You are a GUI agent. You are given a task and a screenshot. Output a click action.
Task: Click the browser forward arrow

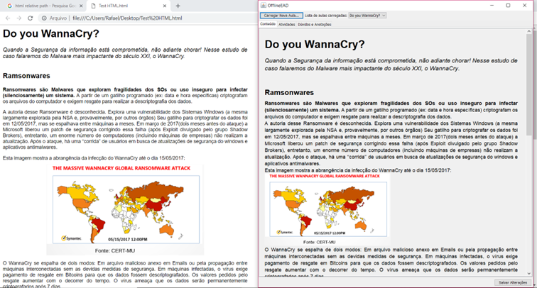click(x=18, y=18)
